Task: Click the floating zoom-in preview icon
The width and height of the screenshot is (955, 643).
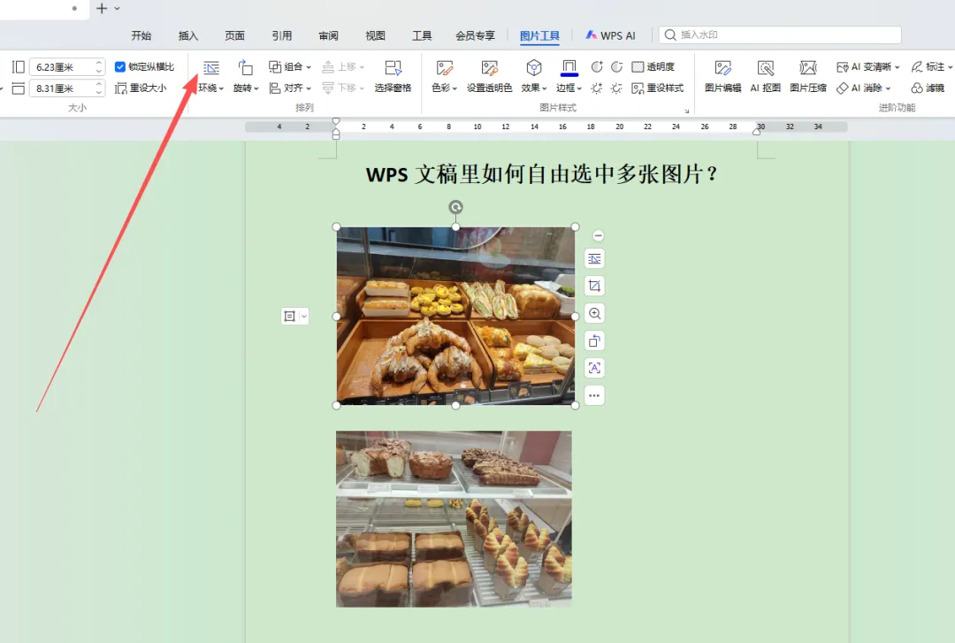Action: (x=594, y=313)
